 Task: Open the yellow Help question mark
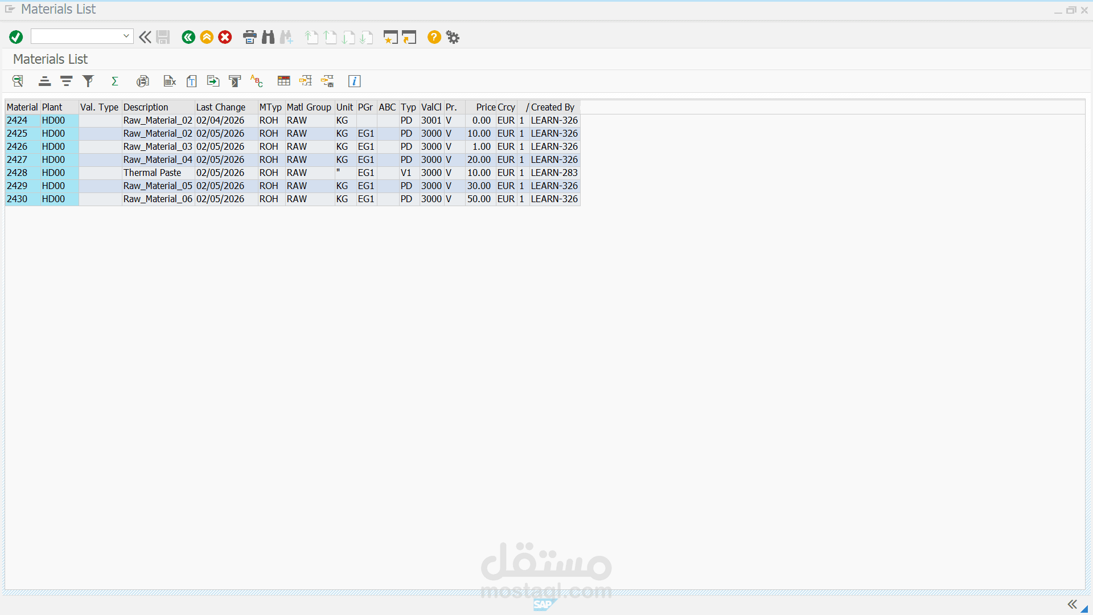434,37
